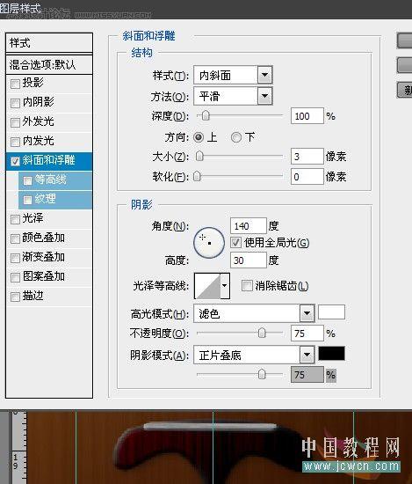Click the 角度 angle field showing 140
Screen dimensions: 412x484
[249, 226]
